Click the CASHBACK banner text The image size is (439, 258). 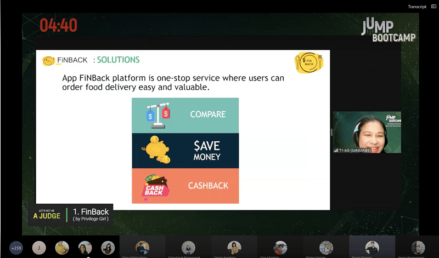208,186
